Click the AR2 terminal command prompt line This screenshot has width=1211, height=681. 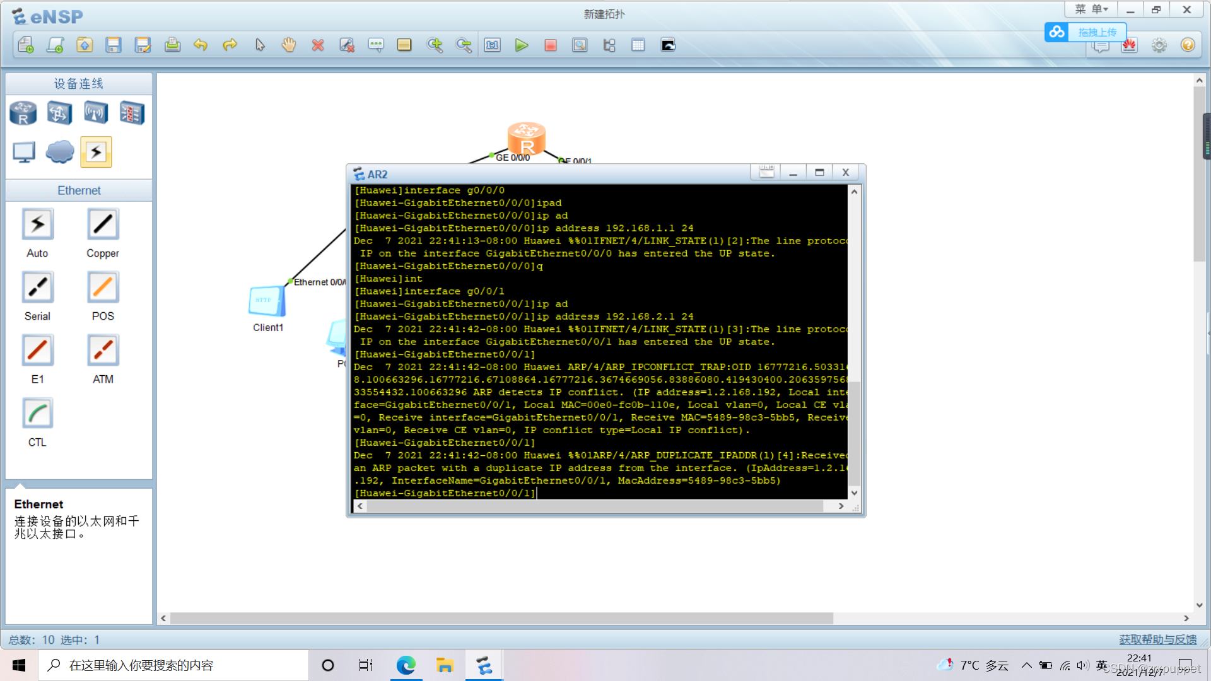599,493
